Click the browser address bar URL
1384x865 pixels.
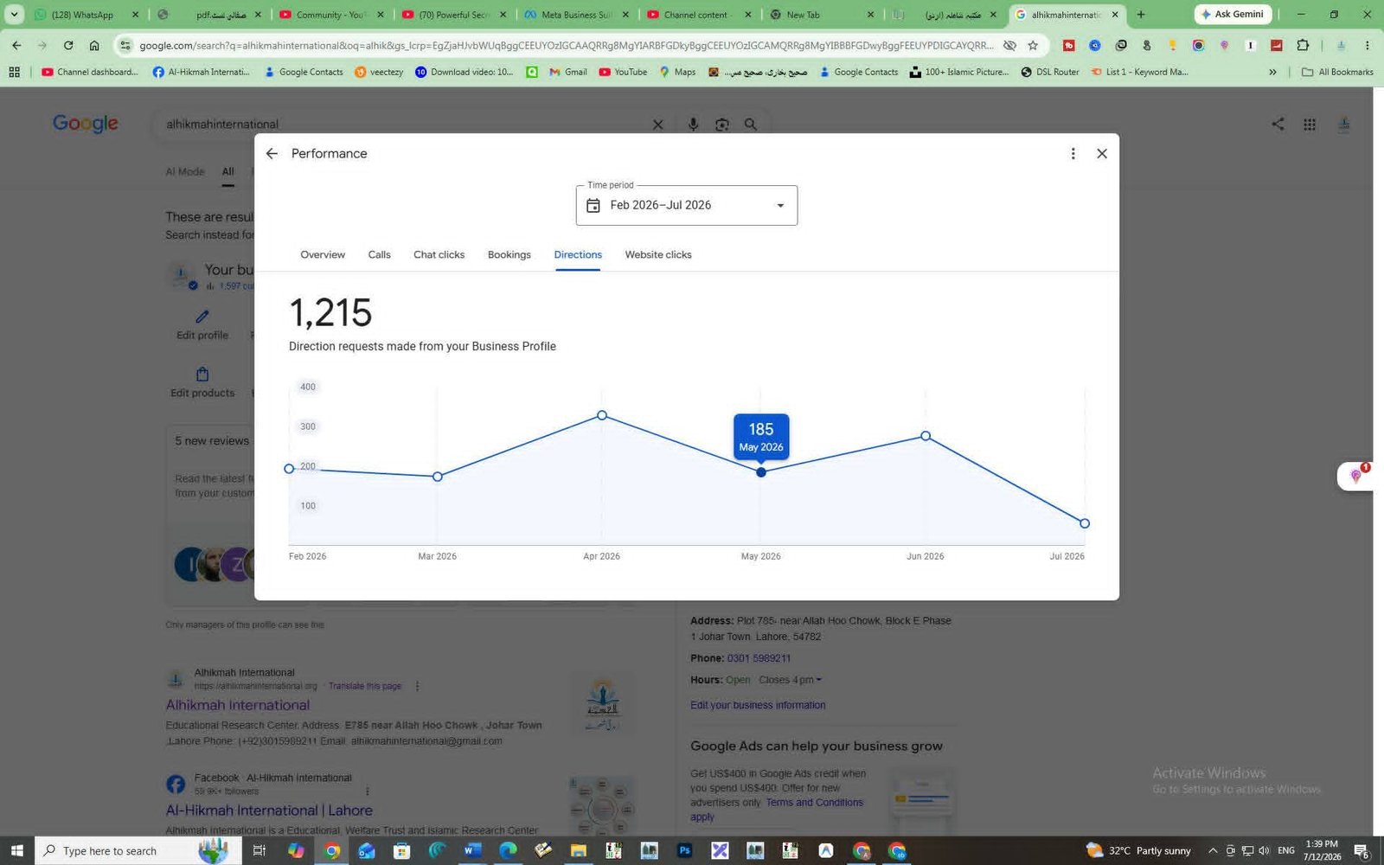(x=567, y=45)
